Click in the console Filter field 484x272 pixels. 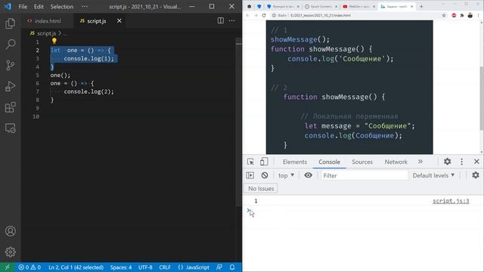(365, 175)
